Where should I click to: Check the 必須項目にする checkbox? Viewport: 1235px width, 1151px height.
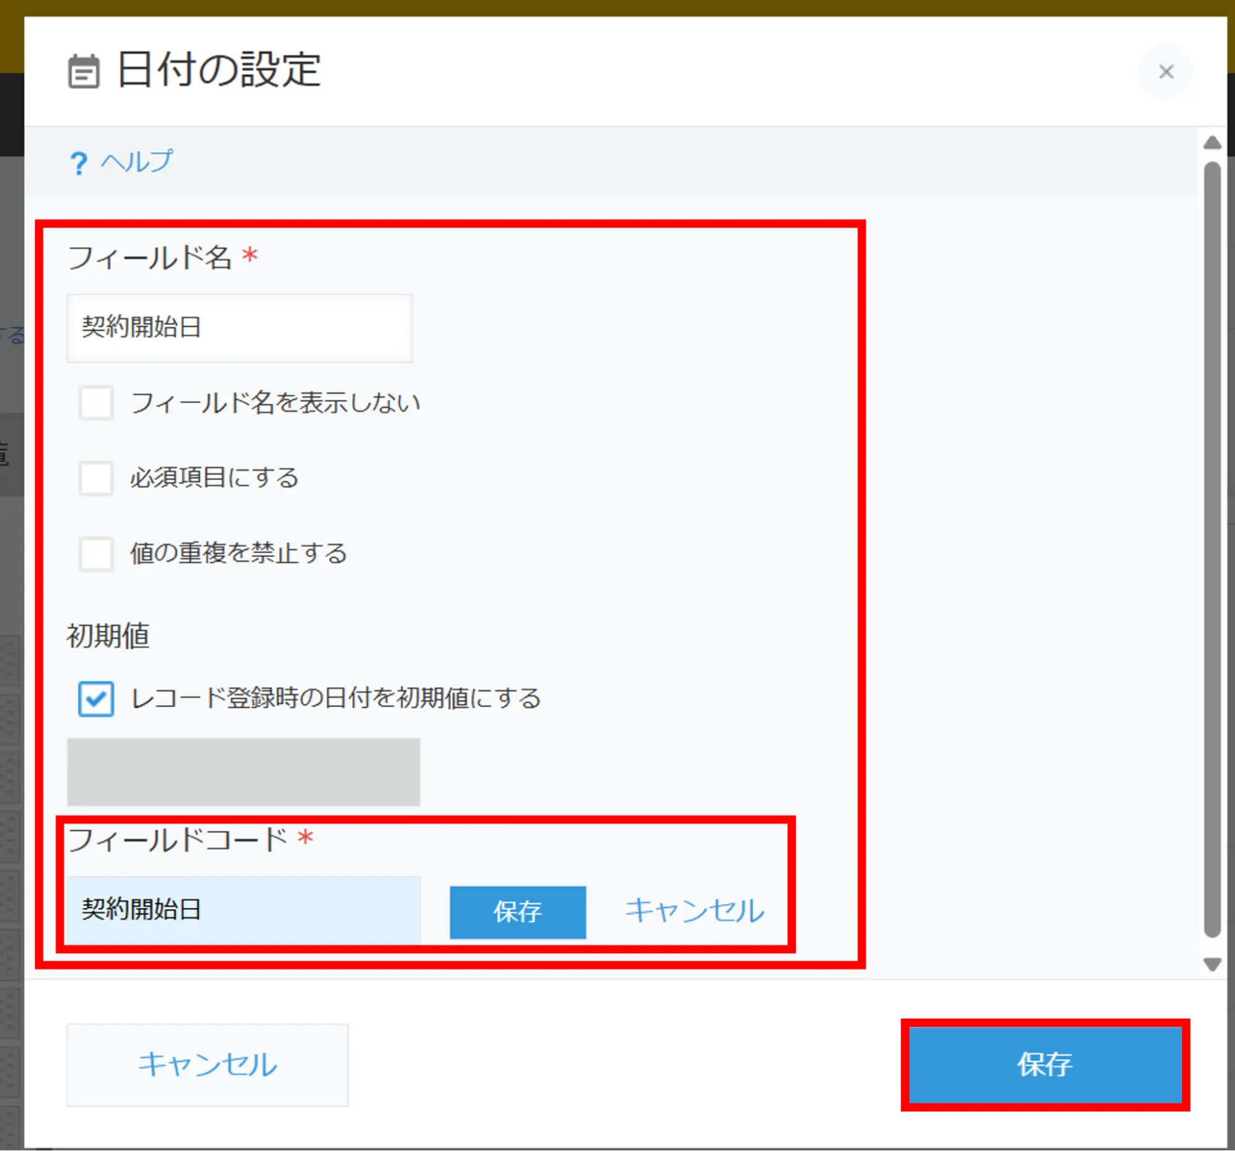pos(96,478)
